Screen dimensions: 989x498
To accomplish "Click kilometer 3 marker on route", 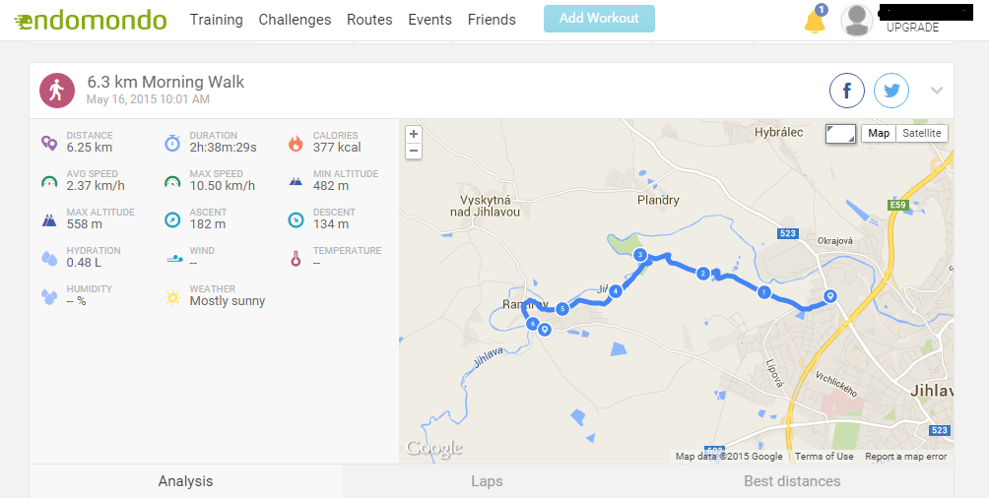I will pos(640,255).
